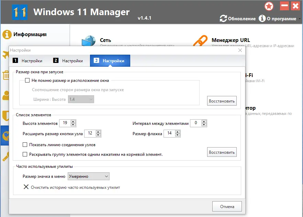Open the Ширина : Высота ratio dropdown
303x217 pixels.
pos(81,99)
